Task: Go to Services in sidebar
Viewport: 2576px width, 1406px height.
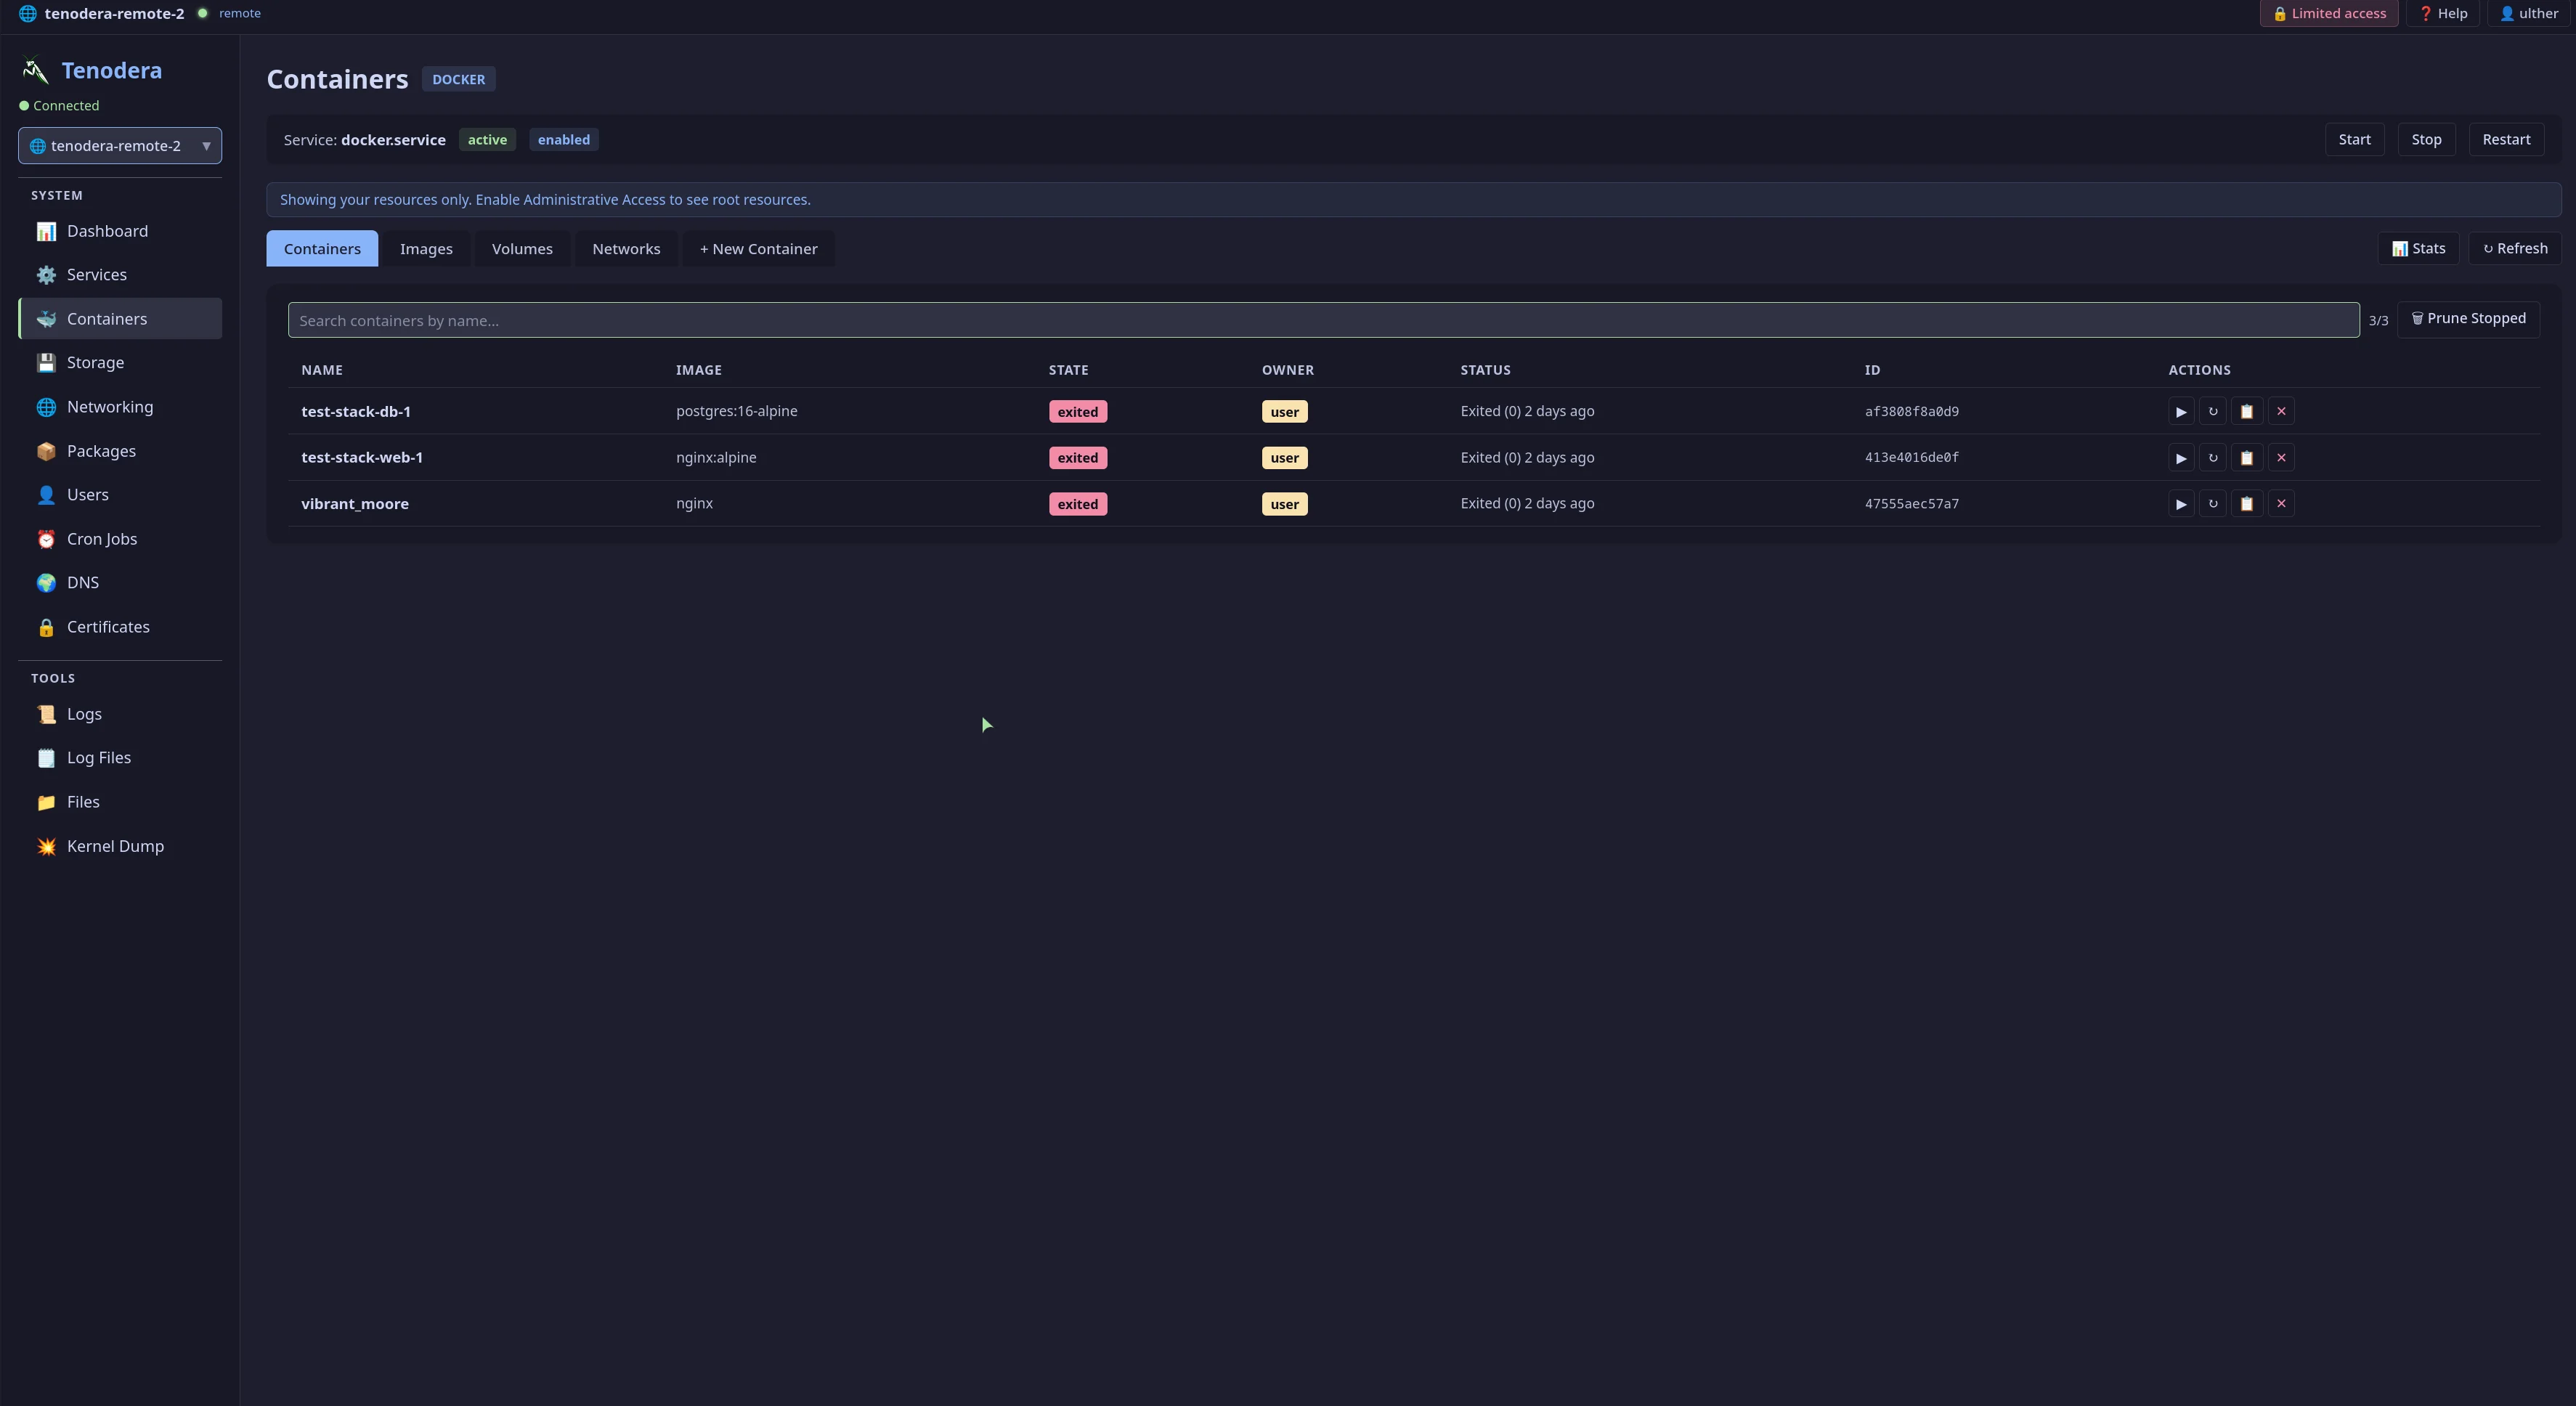Action: tap(120, 275)
